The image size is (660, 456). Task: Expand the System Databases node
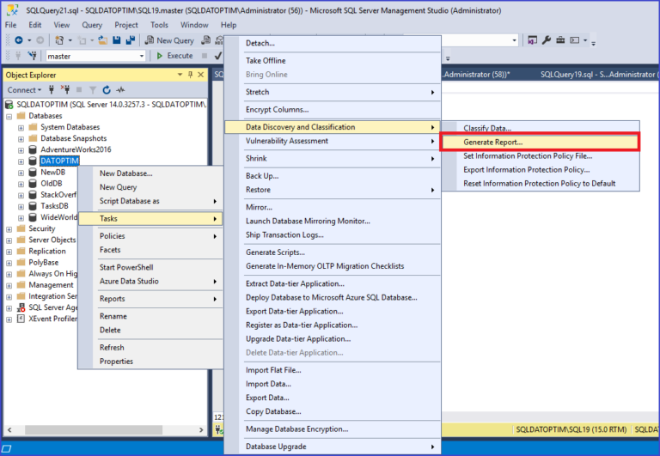[x=21, y=128]
